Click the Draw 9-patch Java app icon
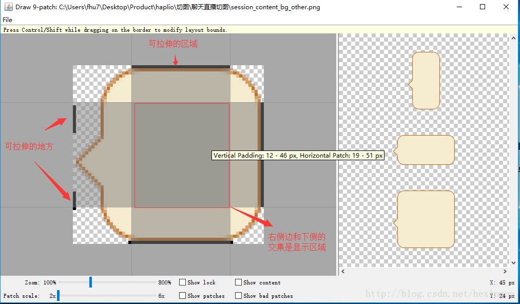 pos(8,7)
